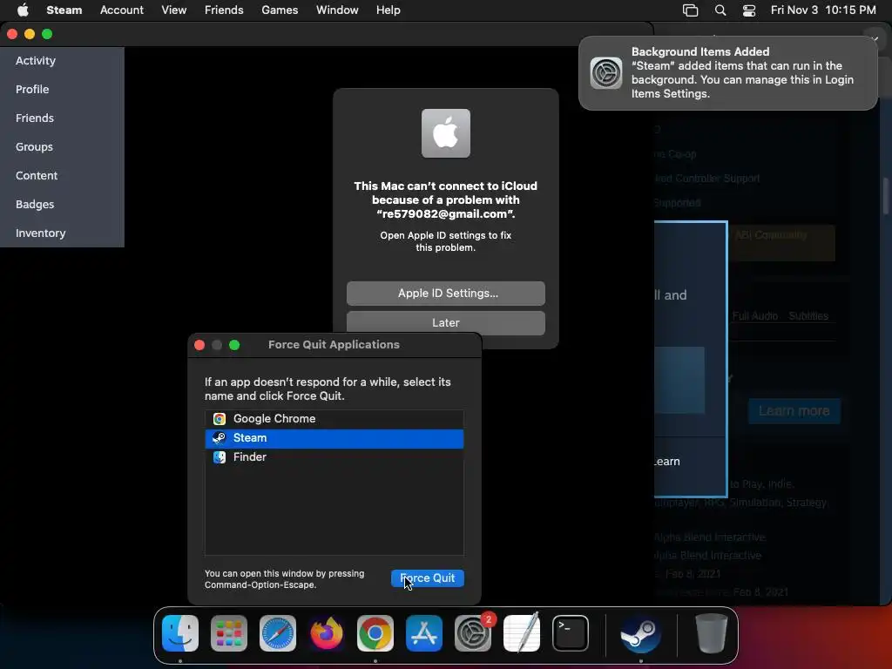The image size is (892, 669).
Task: Click the Steam icon in the Dock
Action: [640, 633]
